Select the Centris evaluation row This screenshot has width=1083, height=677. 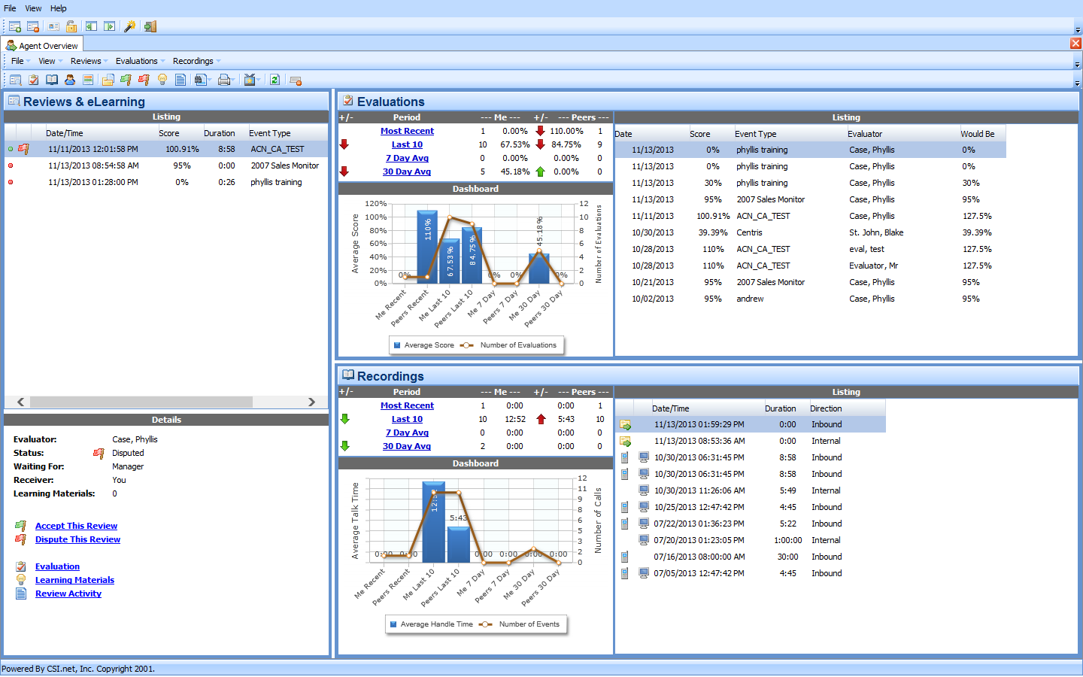(810, 232)
